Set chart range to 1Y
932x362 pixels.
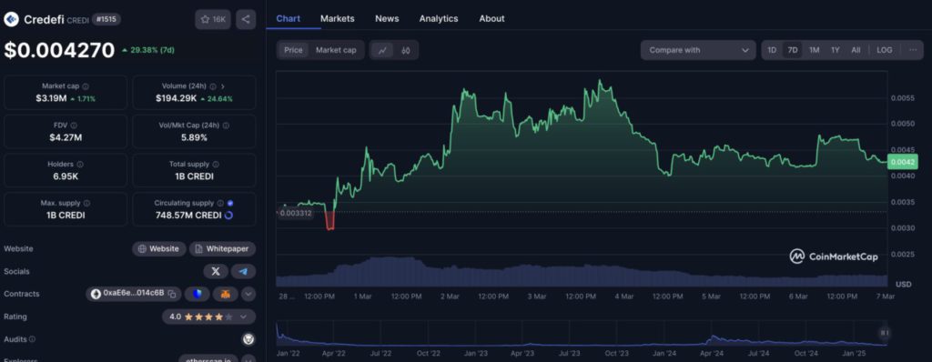(836, 51)
